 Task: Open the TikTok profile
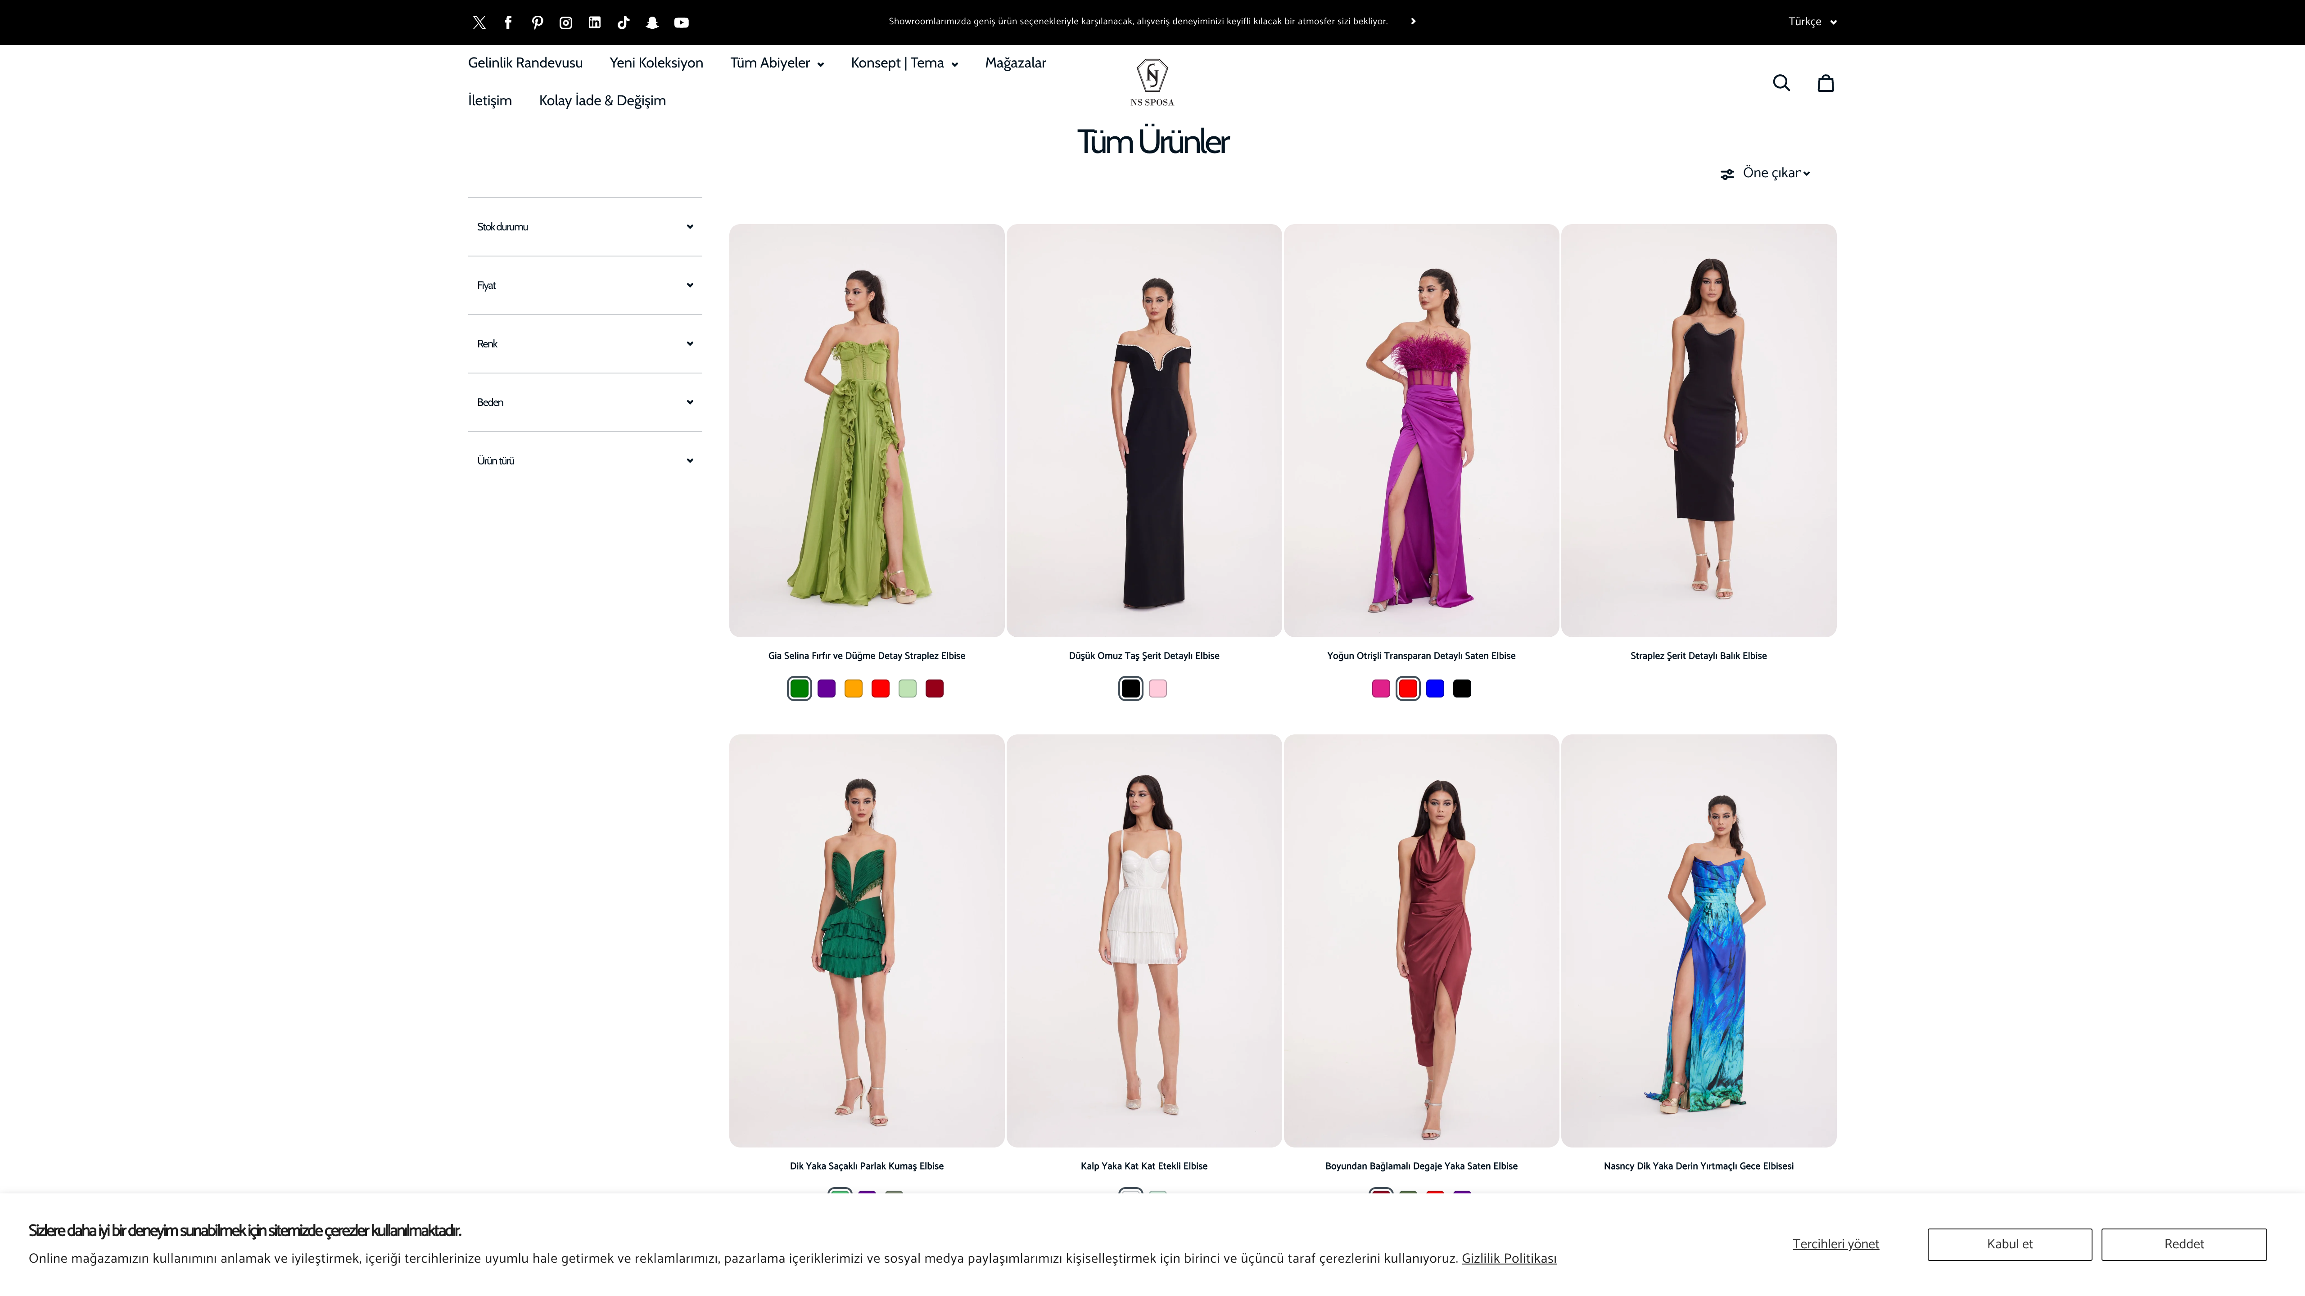coord(624,22)
